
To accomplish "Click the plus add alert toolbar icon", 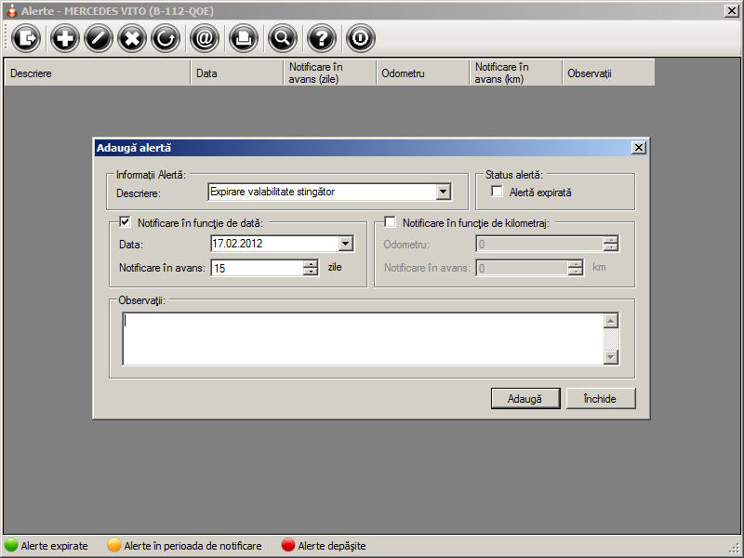I will coord(64,38).
